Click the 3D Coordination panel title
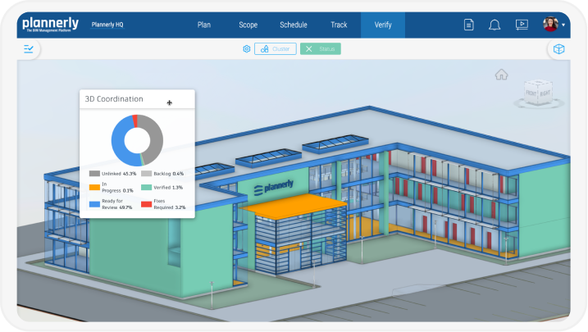This screenshot has height=332, width=588. pos(114,99)
